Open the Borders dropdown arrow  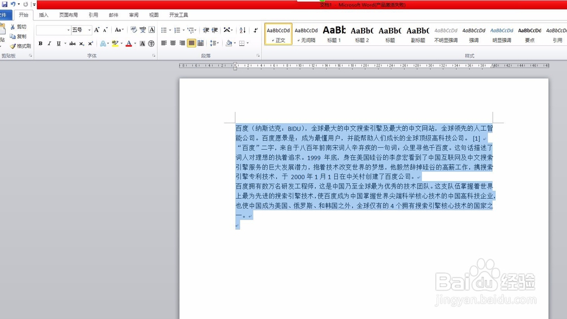[248, 44]
